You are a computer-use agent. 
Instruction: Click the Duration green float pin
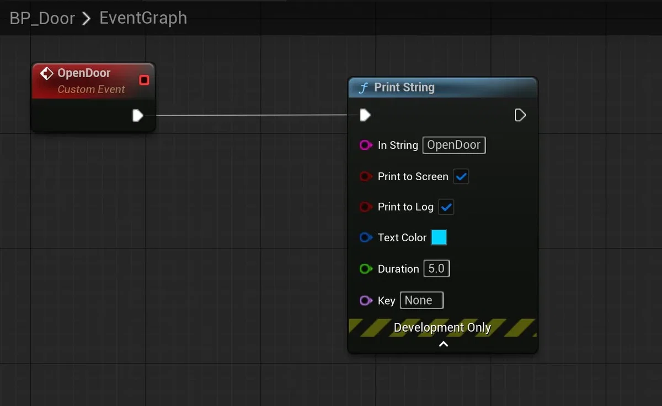coord(366,269)
